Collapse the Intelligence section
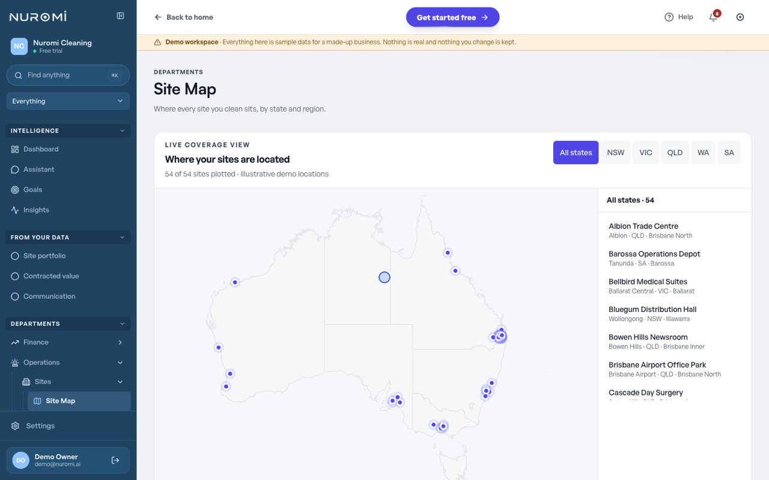769x480 pixels. pyautogui.click(x=122, y=131)
